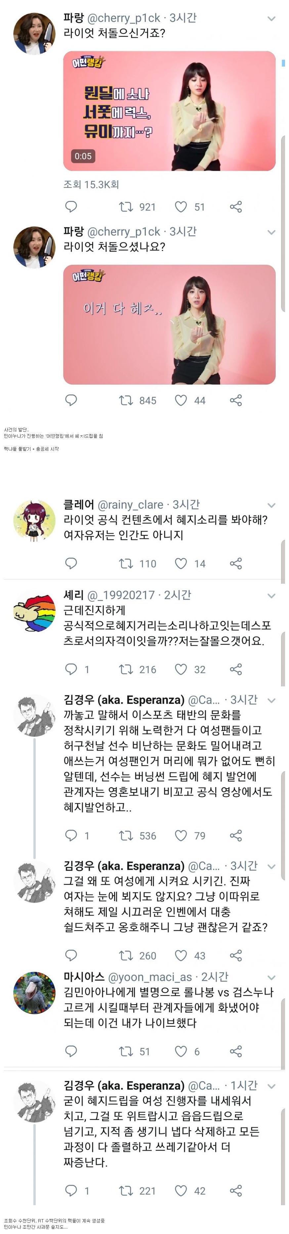Open @yoon_maci_as profile link
The height and width of the screenshot is (1234, 289).
150,977
